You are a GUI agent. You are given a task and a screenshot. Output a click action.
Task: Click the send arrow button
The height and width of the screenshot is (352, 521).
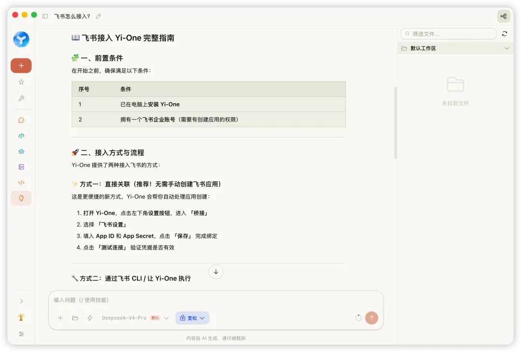pos(371,318)
